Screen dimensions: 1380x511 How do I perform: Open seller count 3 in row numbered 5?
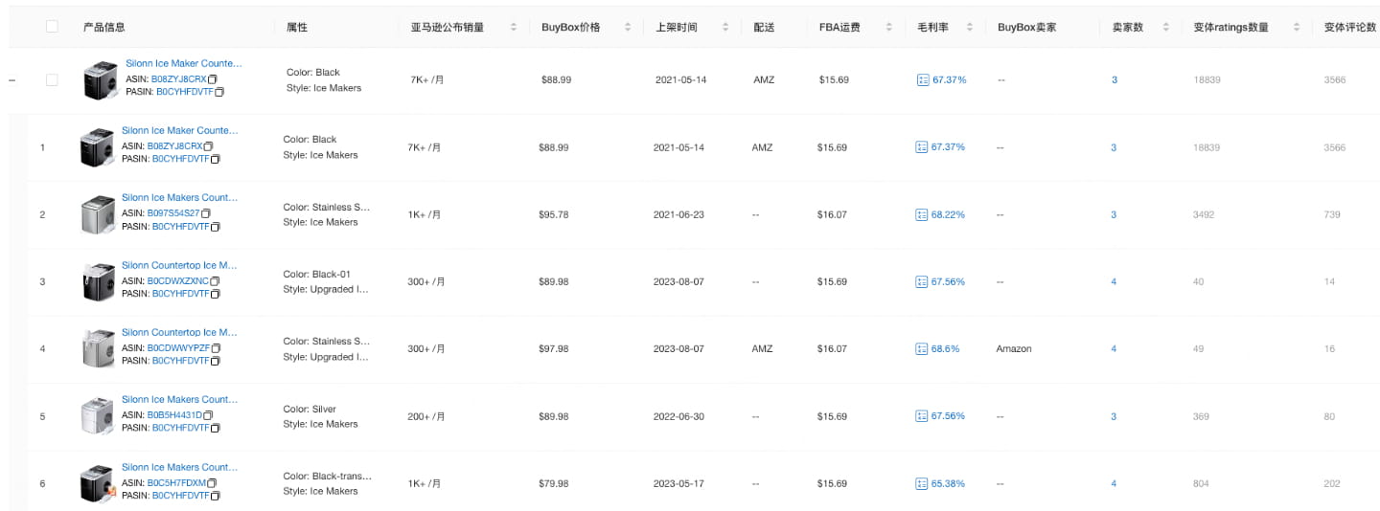1114,416
